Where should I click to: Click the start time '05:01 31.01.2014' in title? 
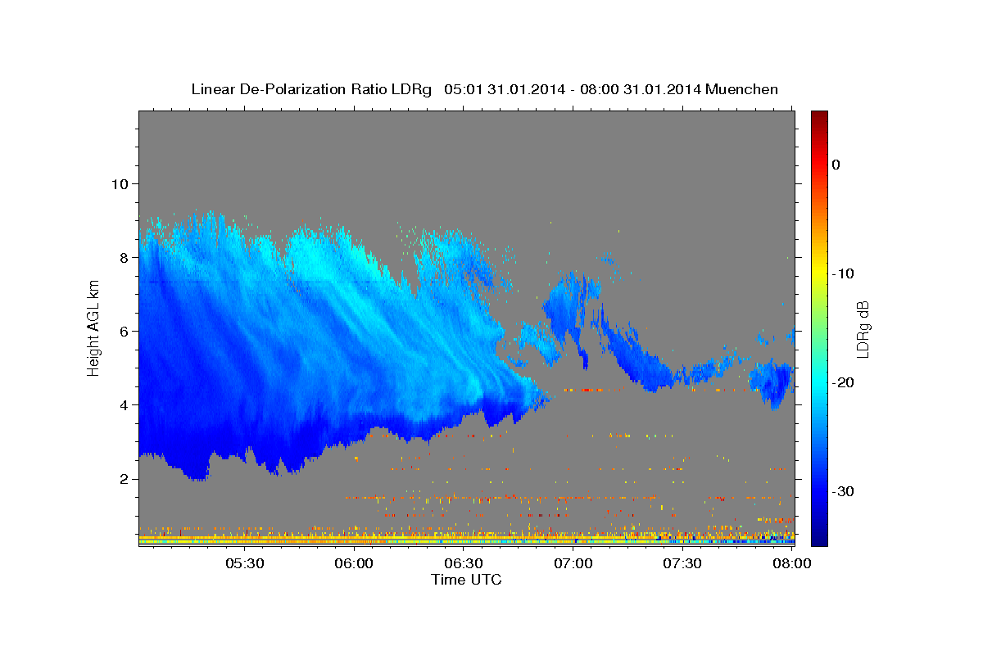(x=504, y=89)
